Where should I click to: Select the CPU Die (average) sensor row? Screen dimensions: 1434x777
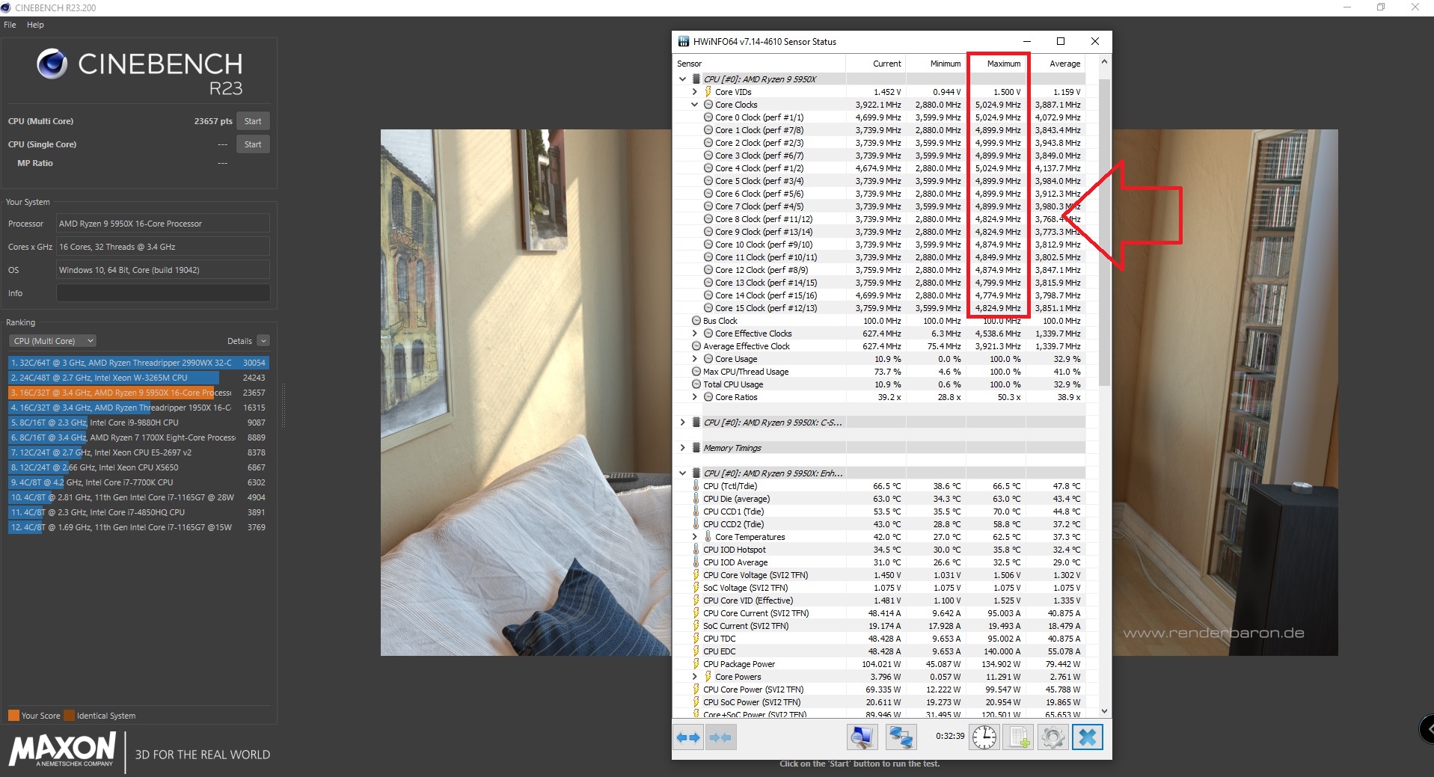[880, 499]
